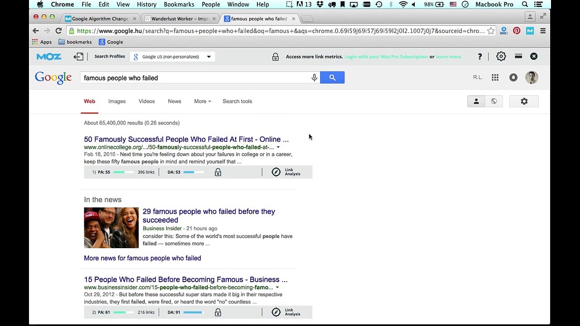
Task: Expand the onlinecollege.org result options arrow
Action: coord(278,147)
